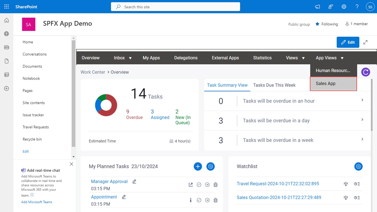Open Watchlist settings gear icon
Screen dimensions: 377x212
[x=358, y=166]
